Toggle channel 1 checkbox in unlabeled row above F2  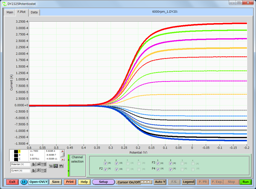pyautogui.click(x=105, y=163)
